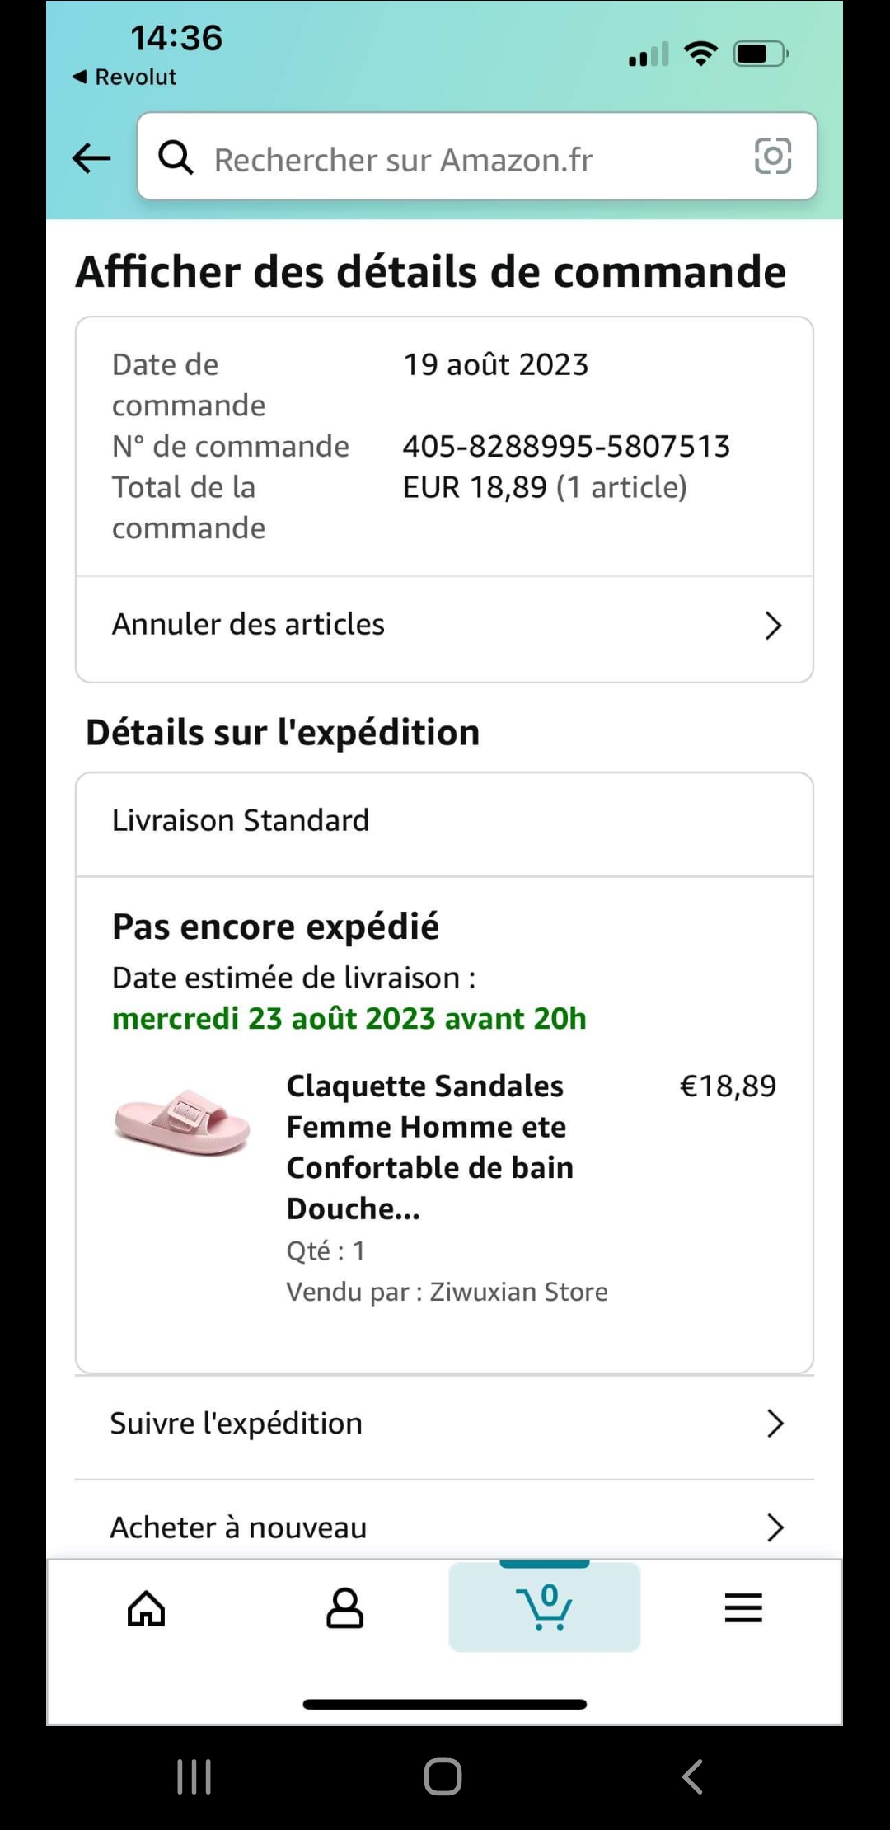Tap the magnifying glass search icon
Viewport: 890px width, 1830px height.
tap(176, 157)
